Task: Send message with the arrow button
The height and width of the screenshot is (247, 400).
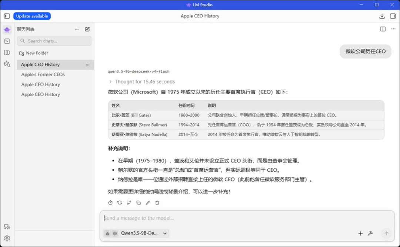Action: 386,233
